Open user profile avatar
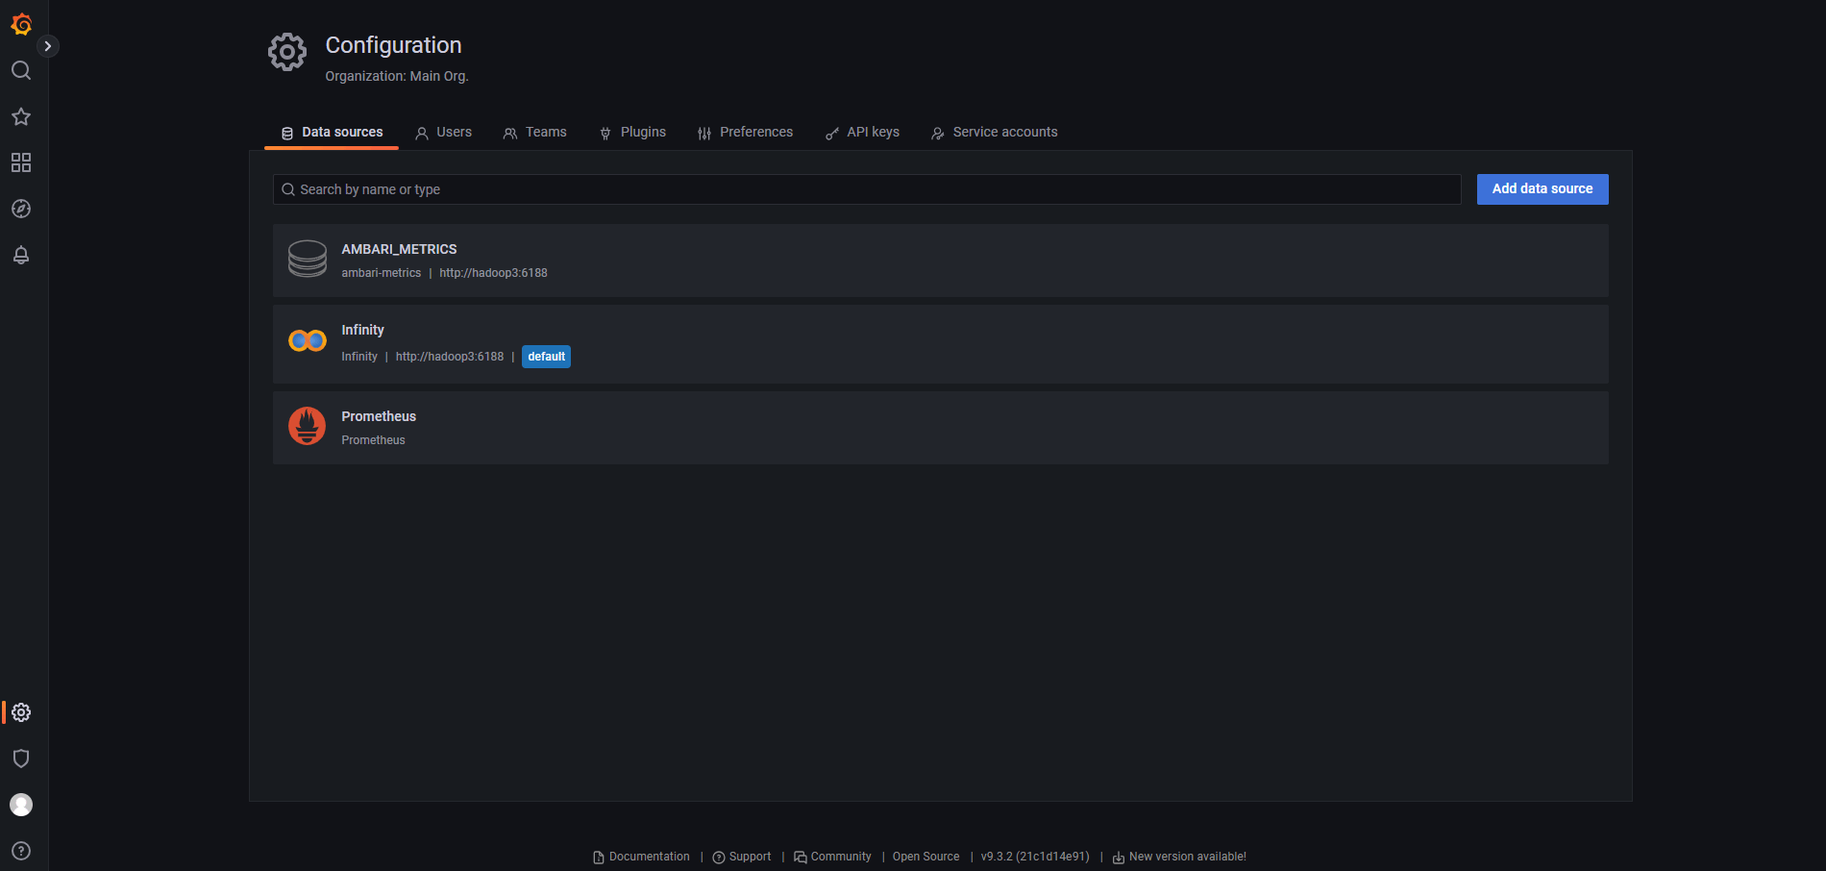The width and height of the screenshot is (1826, 871). 21,805
